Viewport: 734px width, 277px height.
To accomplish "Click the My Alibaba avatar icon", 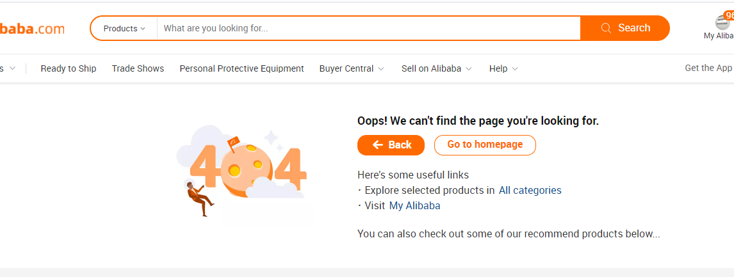I will click(x=722, y=22).
